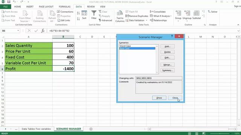Screen dimensions: 241x135
Task: Switch to VIEW ribbon tab
Action: 102,7
